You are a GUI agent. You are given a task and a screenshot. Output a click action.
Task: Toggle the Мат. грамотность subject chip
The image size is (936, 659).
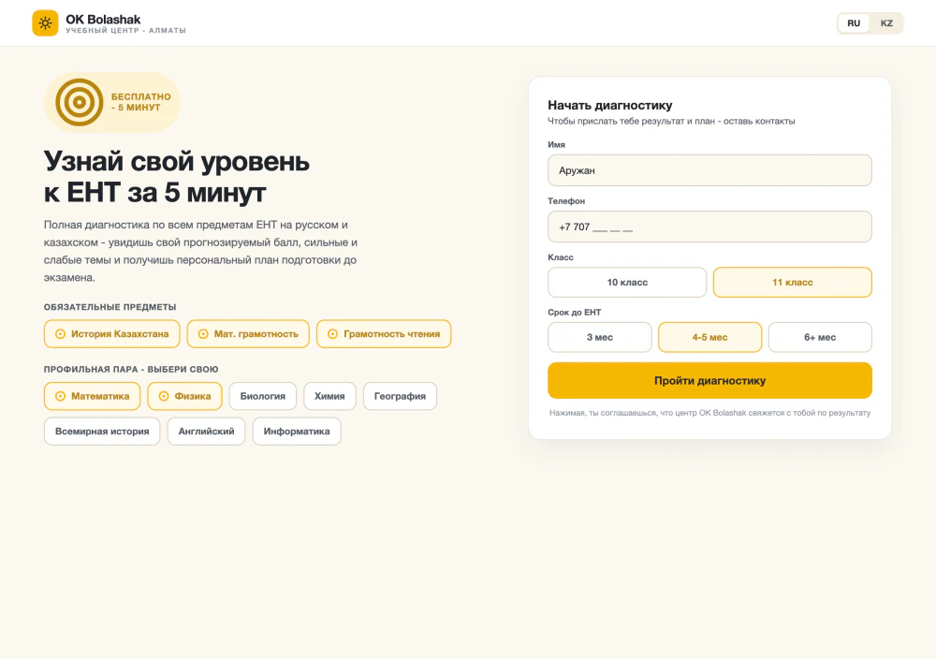click(x=248, y=333)
